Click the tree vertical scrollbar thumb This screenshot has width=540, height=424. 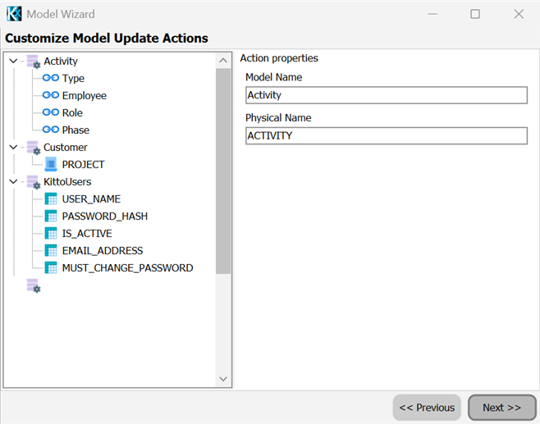(x=223, y=171)
